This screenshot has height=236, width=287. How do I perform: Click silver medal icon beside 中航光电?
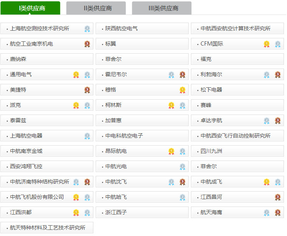pos(182,167)
